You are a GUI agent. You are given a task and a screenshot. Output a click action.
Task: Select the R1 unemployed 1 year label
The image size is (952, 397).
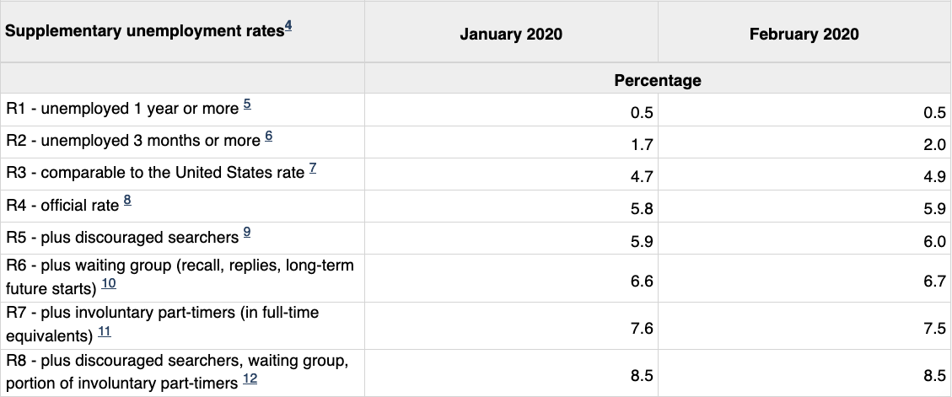pyautogui.click(x=122, y=110)
